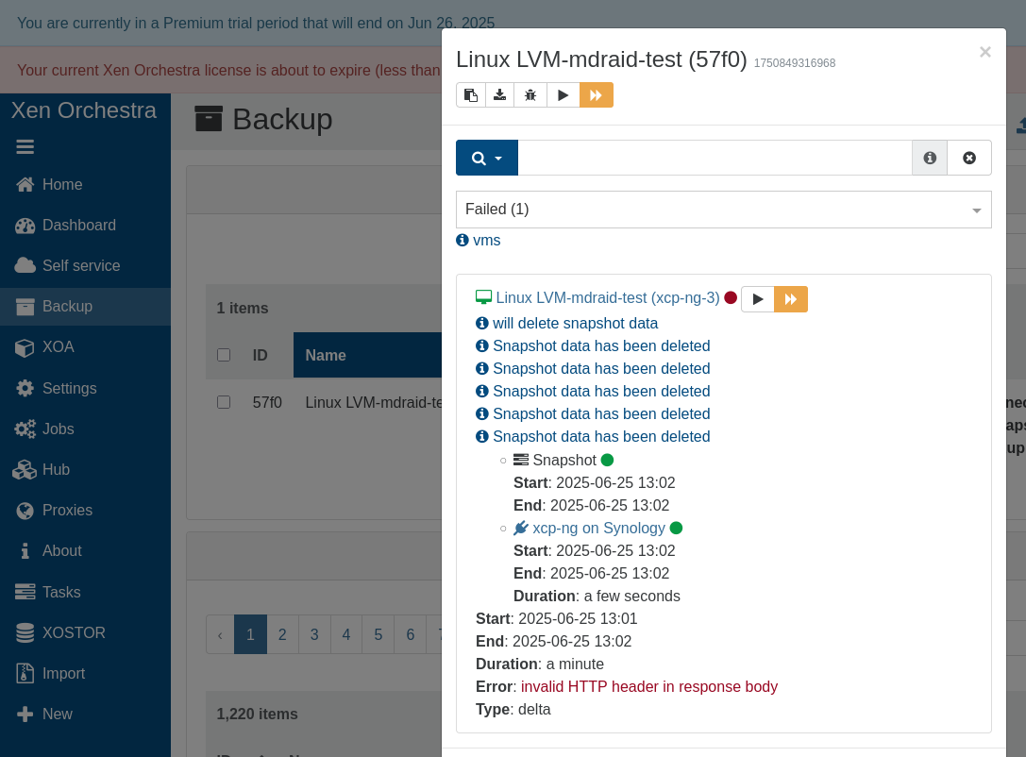The image size is (1026, 757).
Task: Click the Self service cloud icon
Action: point(25,265)
